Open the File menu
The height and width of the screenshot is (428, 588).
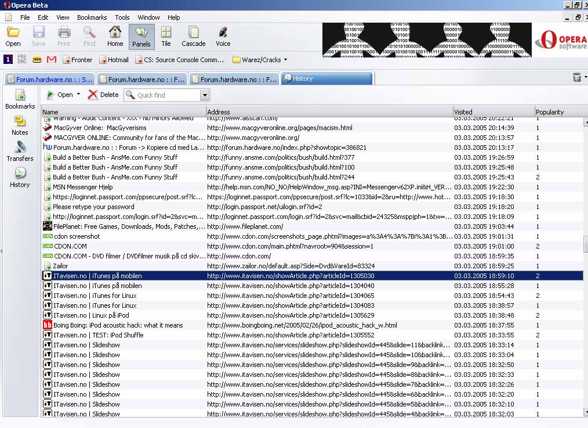25,17
